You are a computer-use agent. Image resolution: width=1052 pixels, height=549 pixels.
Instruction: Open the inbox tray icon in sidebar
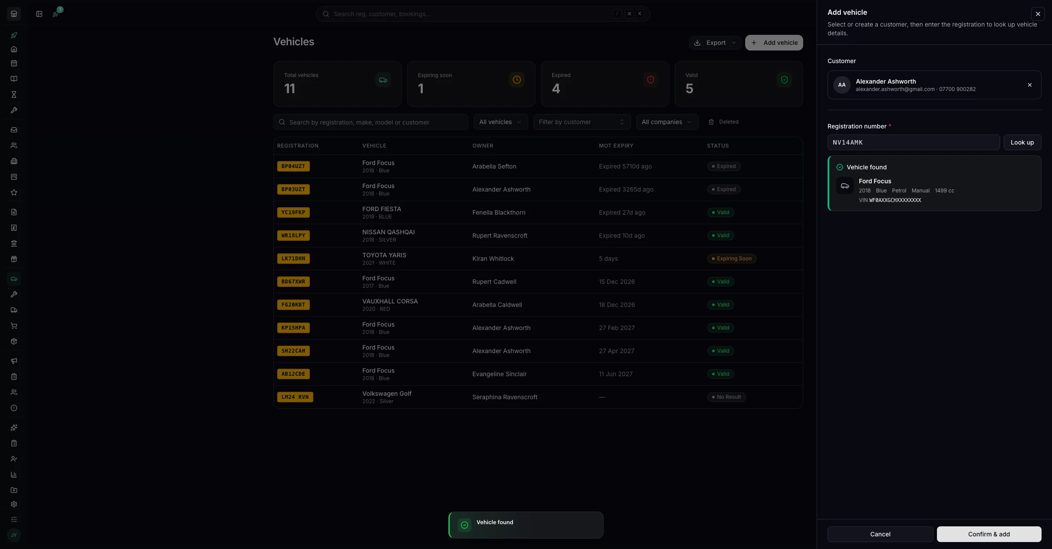[14, 130]
